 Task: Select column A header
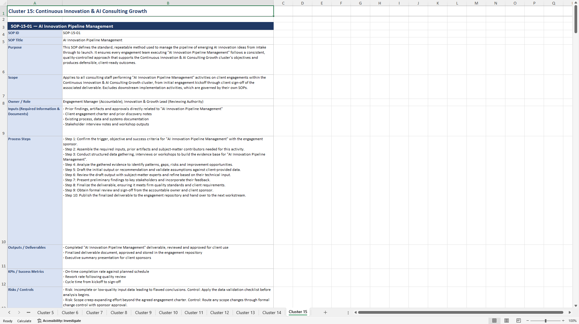35,3
